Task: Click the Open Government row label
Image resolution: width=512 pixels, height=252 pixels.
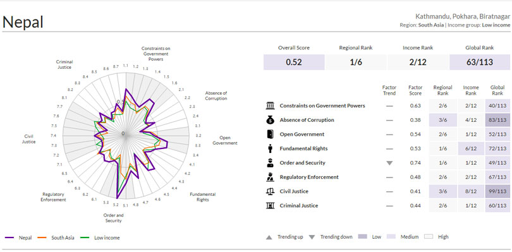Action: pyautogui.click(x=302, y=134)
